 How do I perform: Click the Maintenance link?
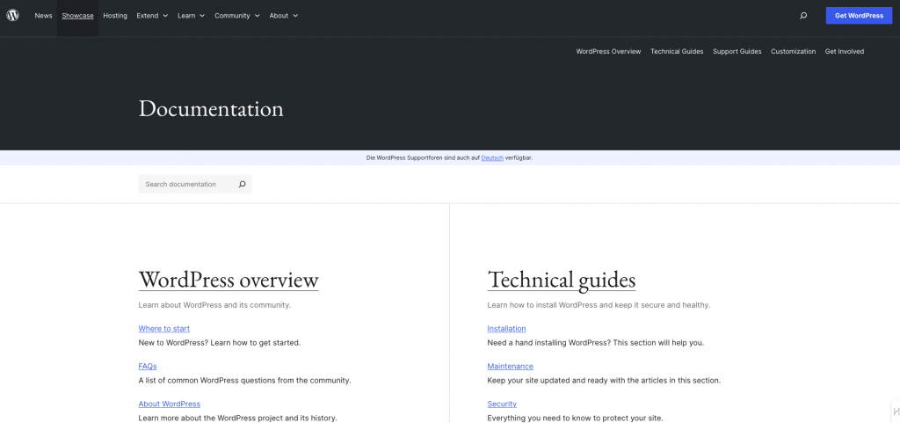pos(510,367)
